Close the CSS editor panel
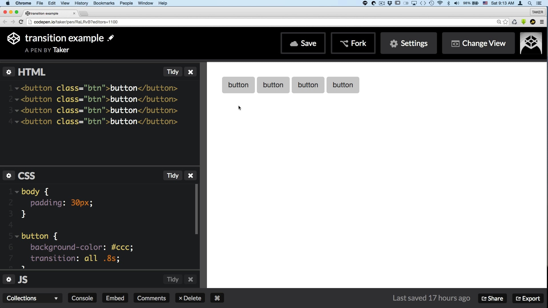548x308 pixels. click(190, 176)
